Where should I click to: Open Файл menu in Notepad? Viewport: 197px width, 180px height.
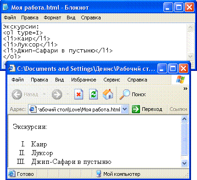[x=10, y=17]
